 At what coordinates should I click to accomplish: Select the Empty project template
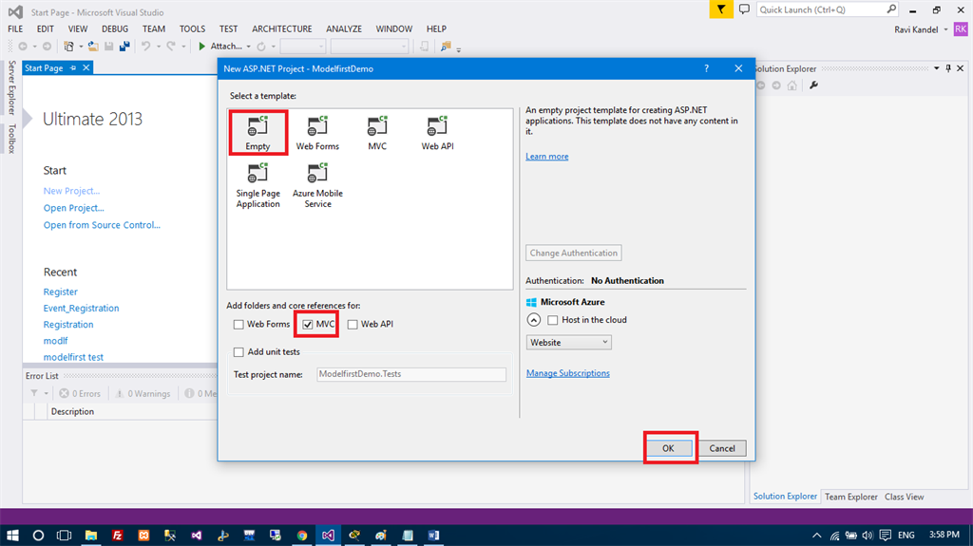[258, 133]
